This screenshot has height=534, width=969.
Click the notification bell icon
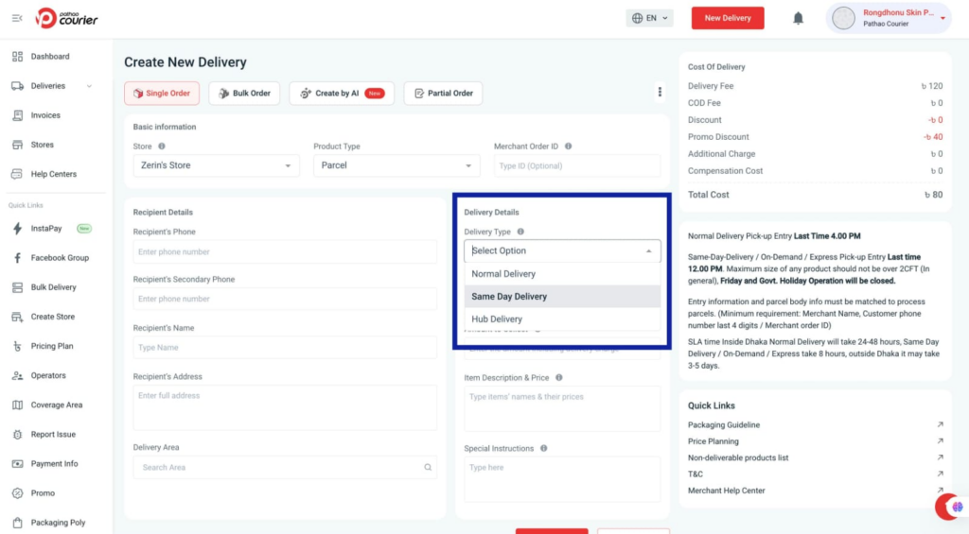tap(798, 18)
